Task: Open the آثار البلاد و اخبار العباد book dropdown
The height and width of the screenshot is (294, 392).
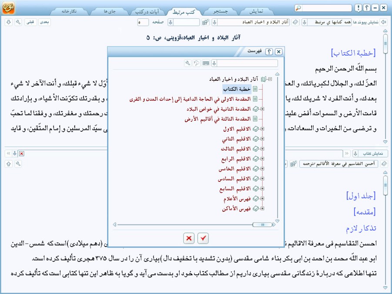Action: [x=214, y=22]
